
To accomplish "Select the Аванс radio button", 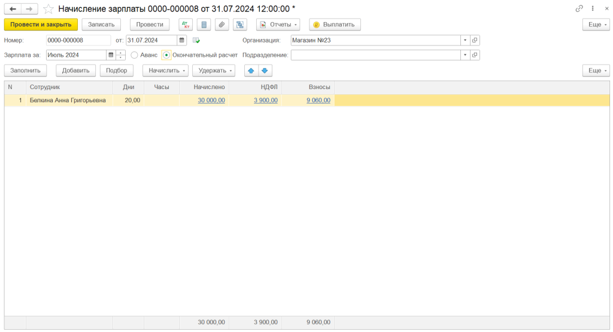I will [134, 55].
